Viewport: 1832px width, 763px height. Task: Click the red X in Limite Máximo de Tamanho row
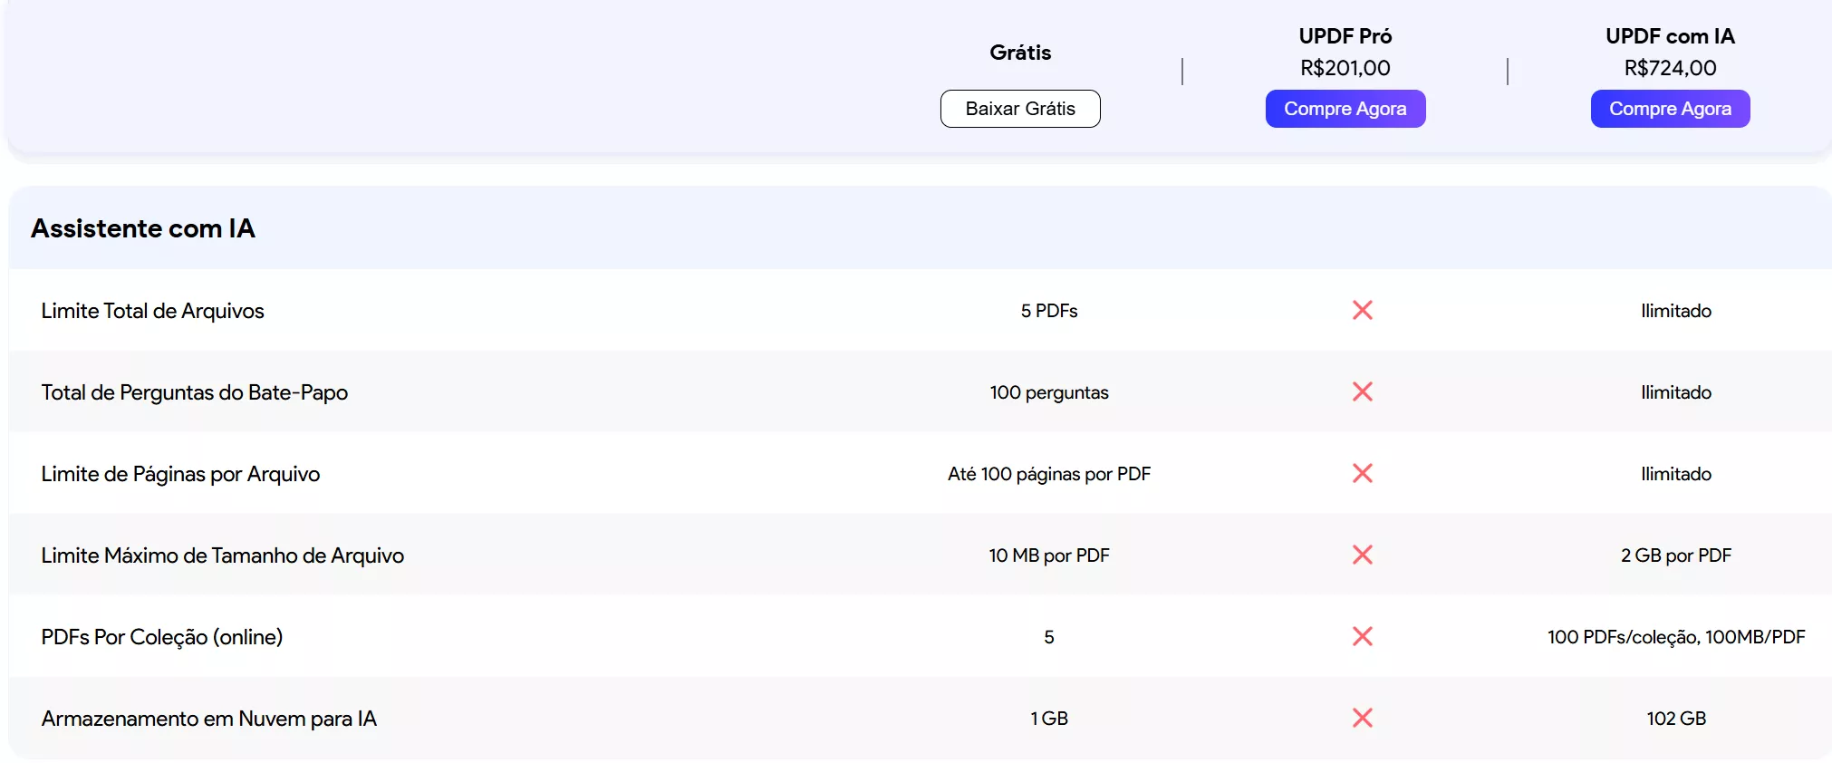pyautogui.click(x=1362, y=555)
